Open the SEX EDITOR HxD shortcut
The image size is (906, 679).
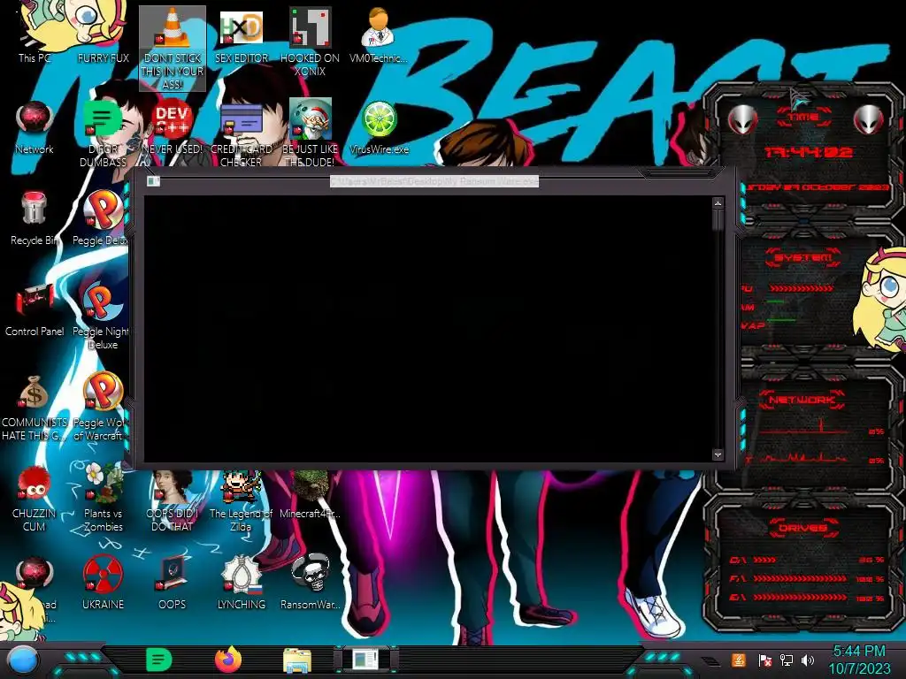[242, 34]
